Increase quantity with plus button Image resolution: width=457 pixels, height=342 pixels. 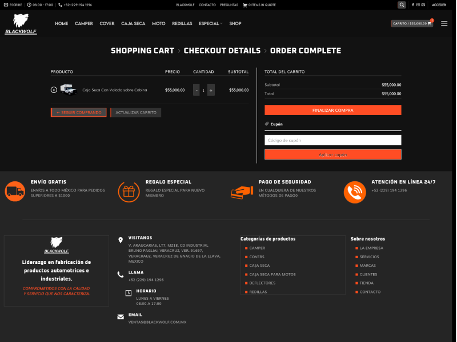(211, 90)
